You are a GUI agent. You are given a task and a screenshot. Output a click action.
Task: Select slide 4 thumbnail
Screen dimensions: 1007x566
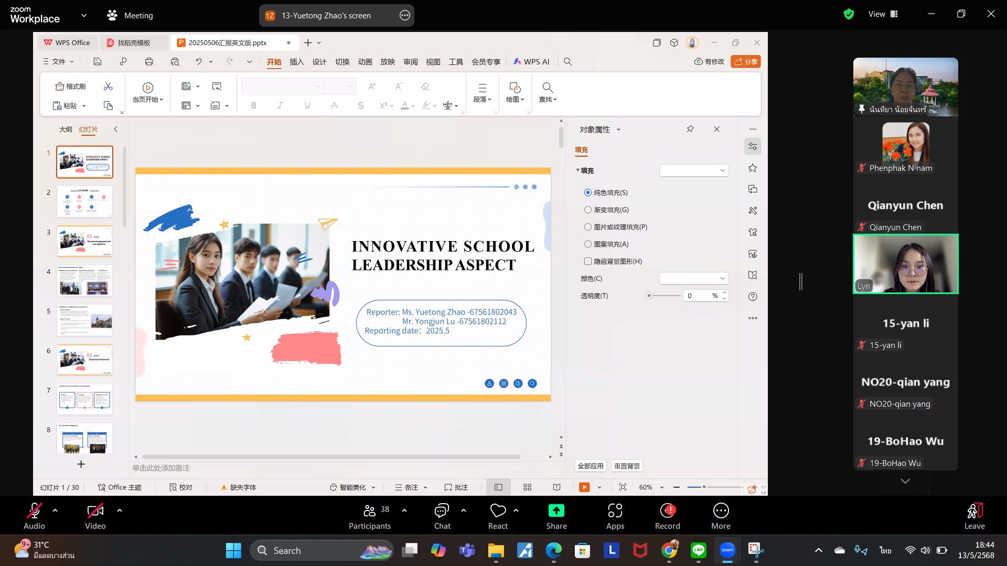tap(84, 281)
